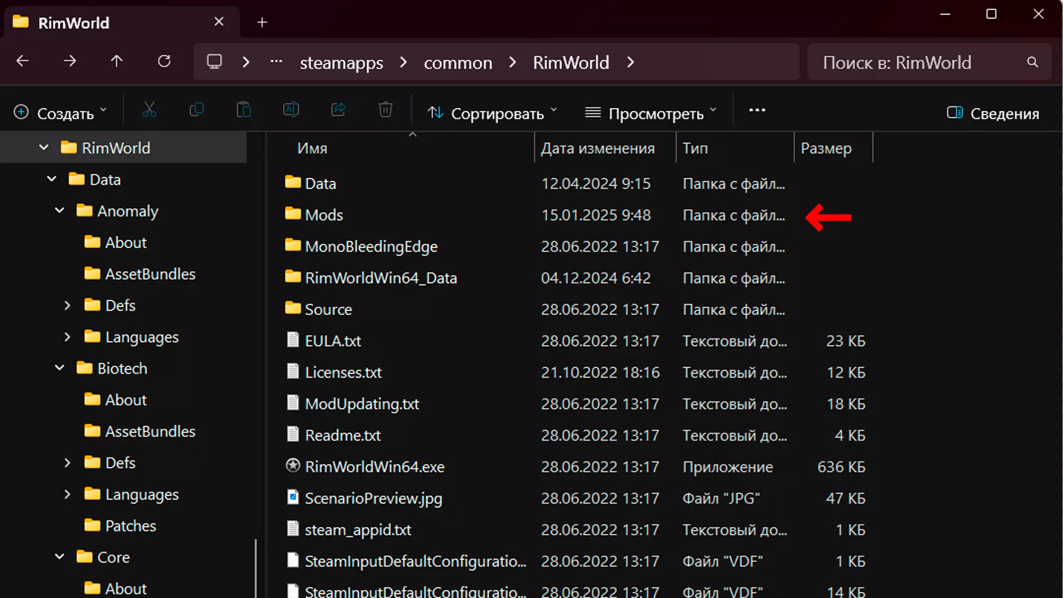Open the Просмотреть view dropdown
Image resolution: width=1063 pixels, height=598 pixels.
point(651,114)
